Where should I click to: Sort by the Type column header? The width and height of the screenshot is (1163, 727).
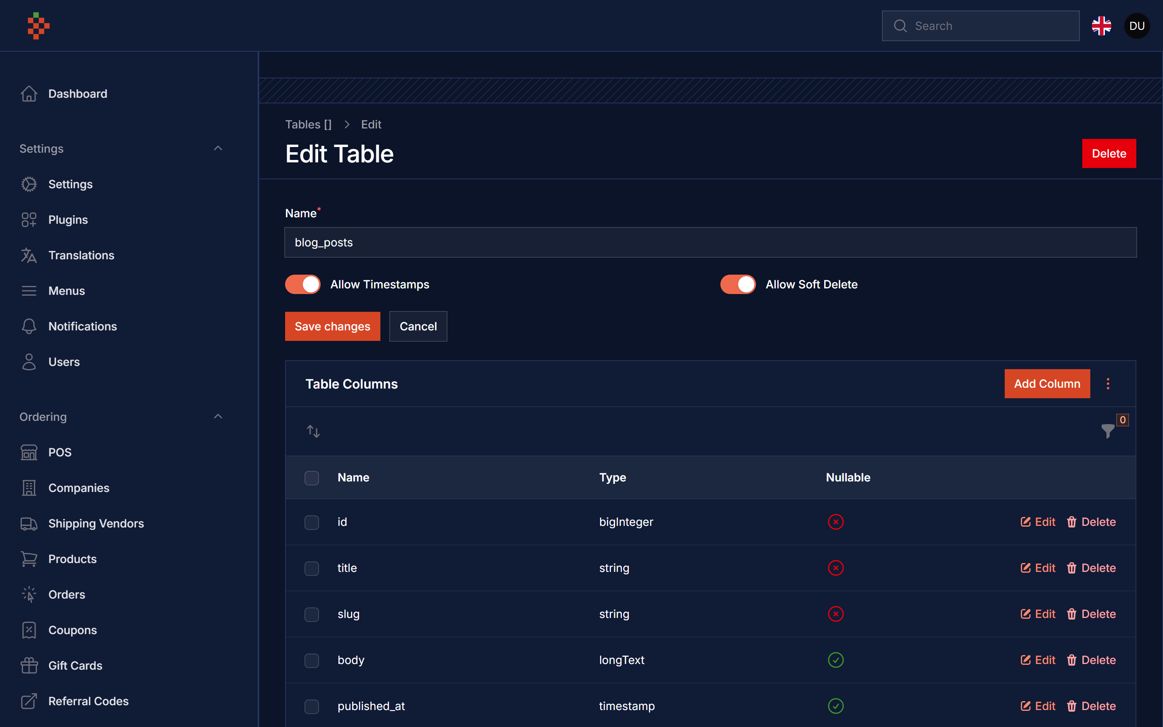(x=613, y=477)
